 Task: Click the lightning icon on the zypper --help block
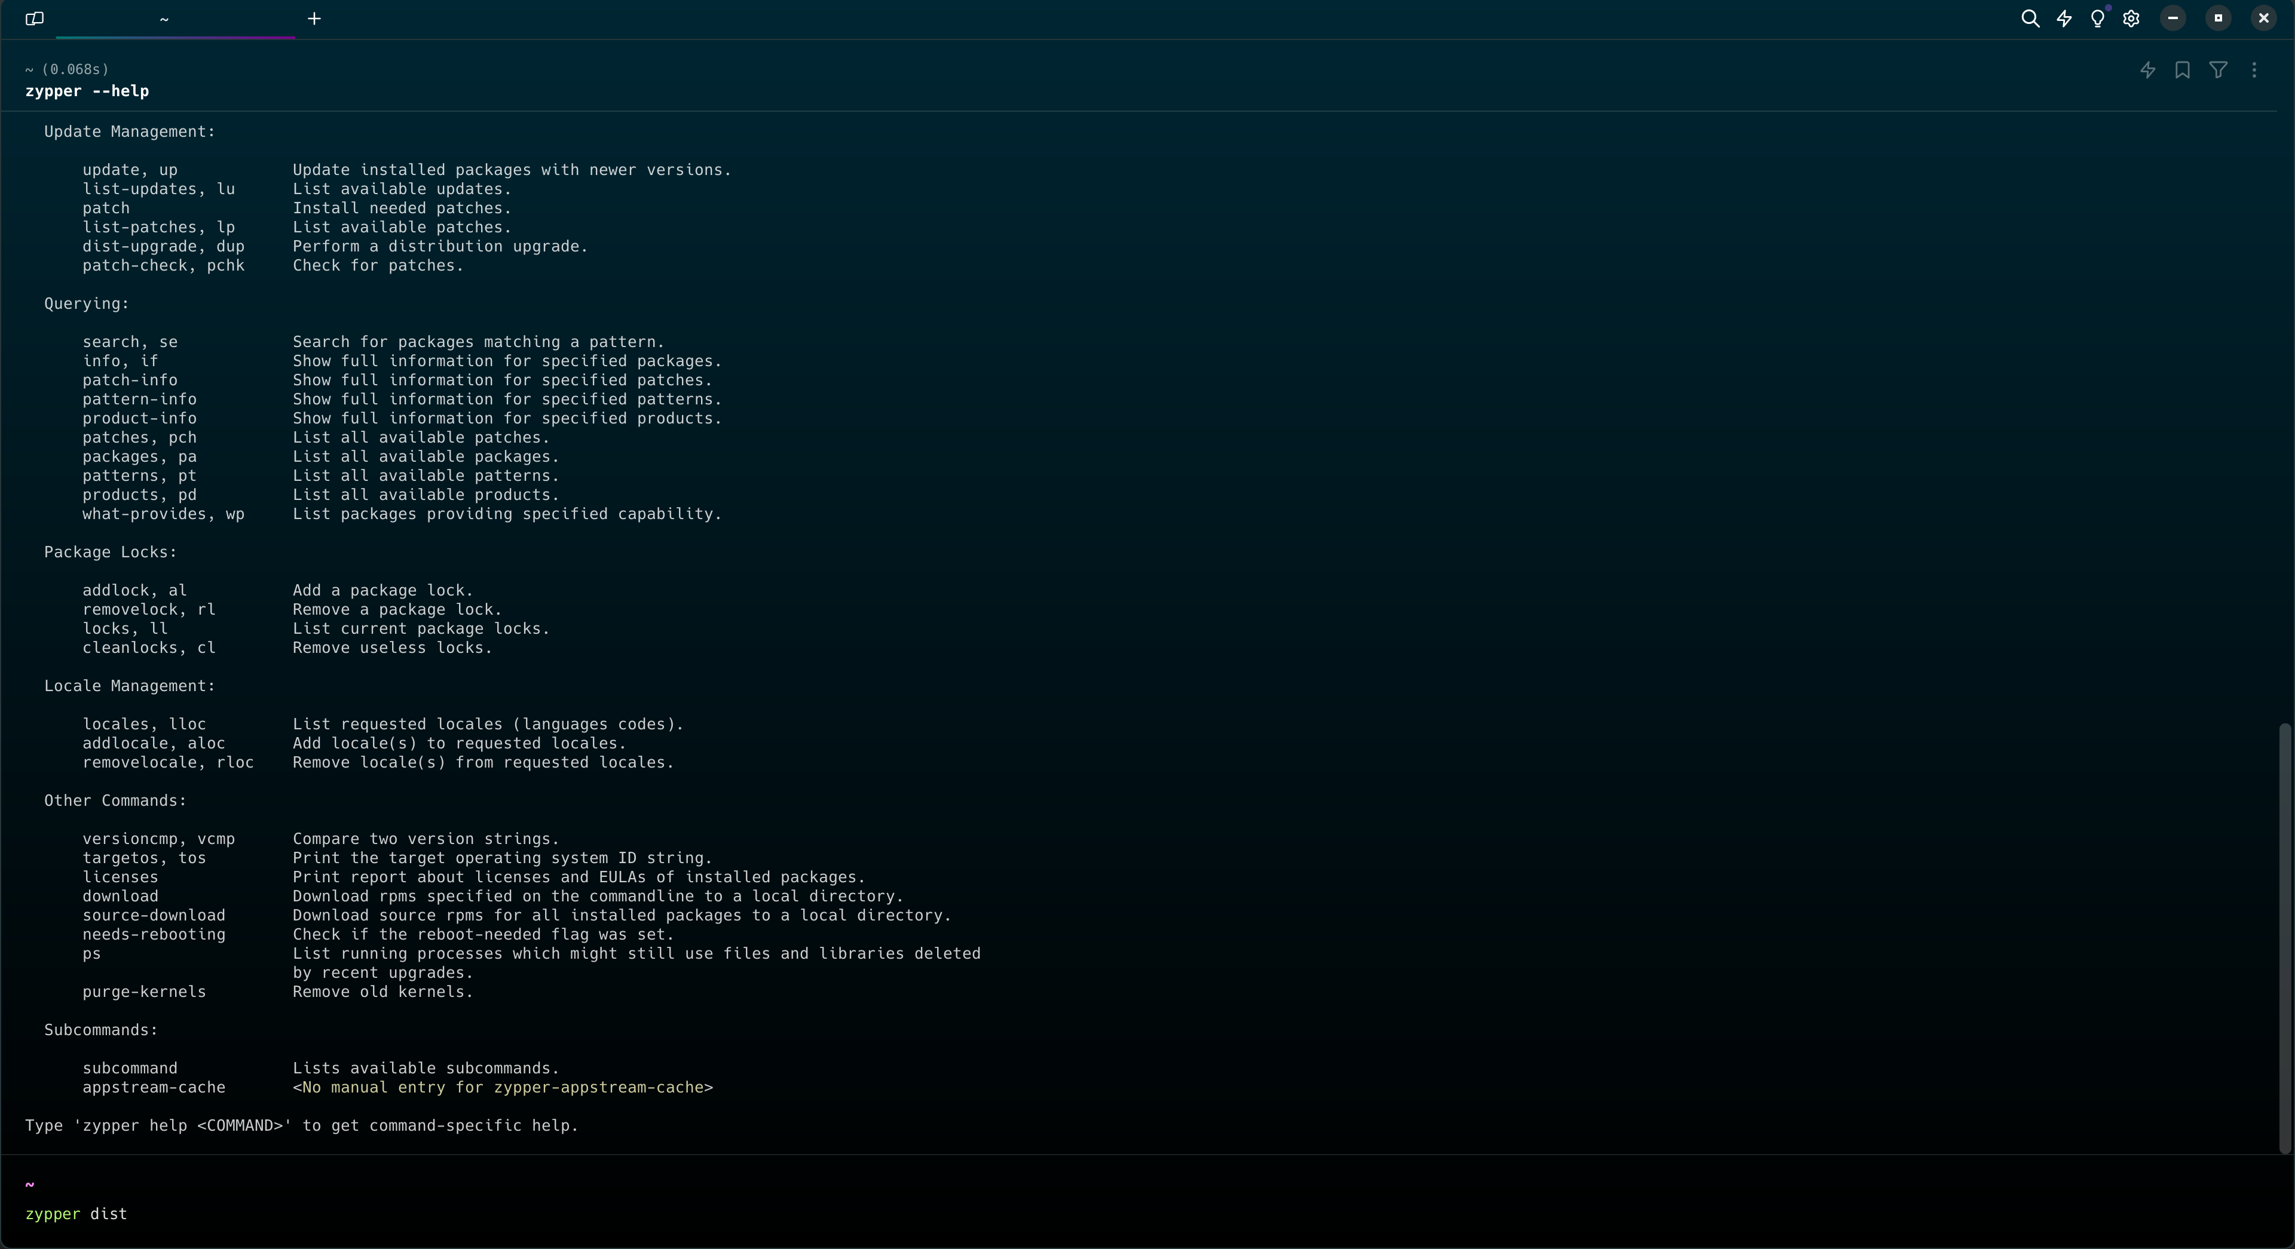coord(2147,70)
